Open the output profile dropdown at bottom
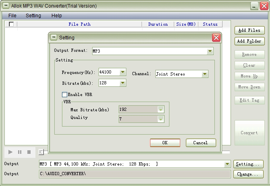270x186 pixels. [x=227, y=164]
